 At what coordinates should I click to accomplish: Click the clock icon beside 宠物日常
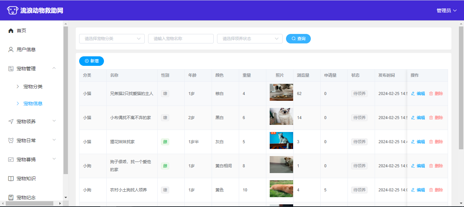(x=11, y=140)
